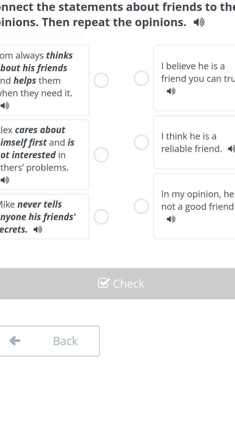
Task: Play audio for Mike statement
Action: tap(38, 230)
